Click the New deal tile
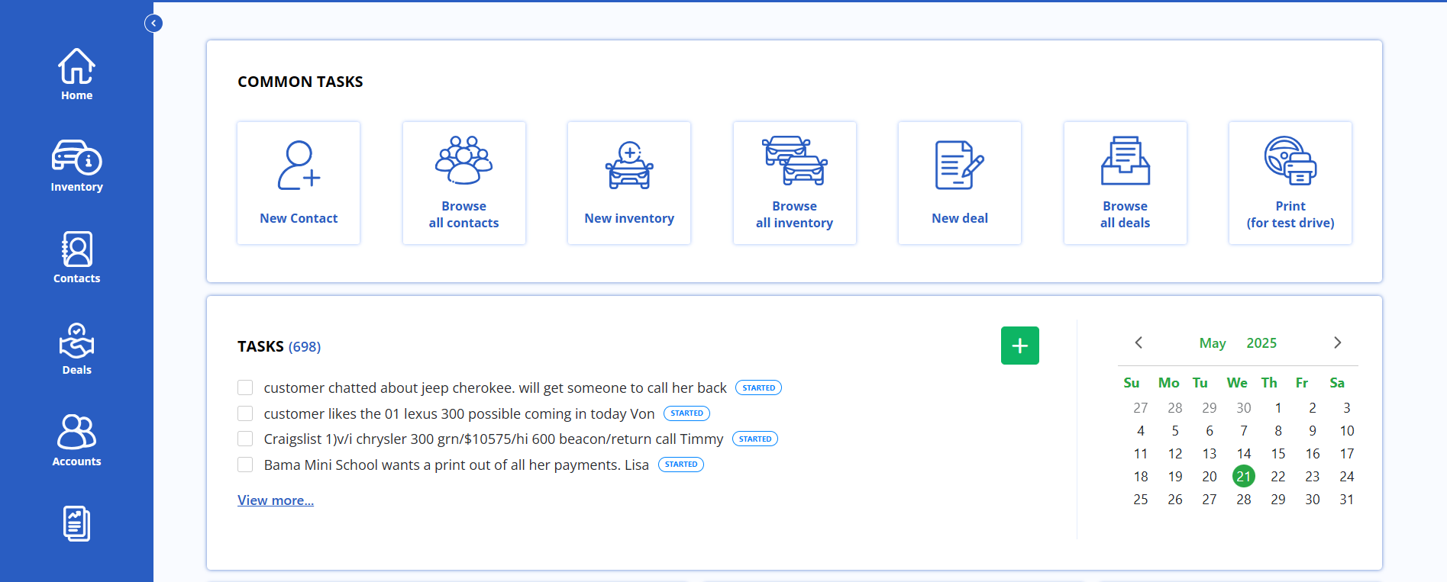 click(960, 183)
